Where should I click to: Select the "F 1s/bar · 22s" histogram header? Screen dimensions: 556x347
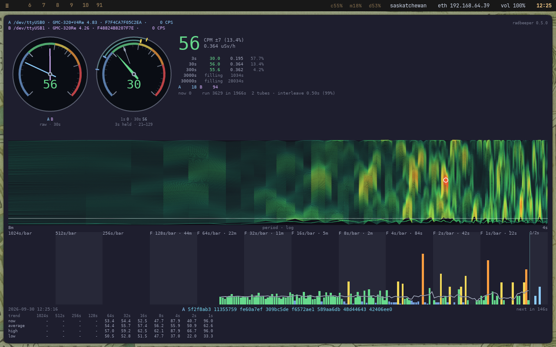pyautogui.click(x=499, y=233)
